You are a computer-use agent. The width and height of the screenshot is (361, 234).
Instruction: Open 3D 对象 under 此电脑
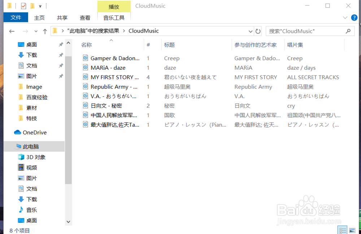[36, 157]
